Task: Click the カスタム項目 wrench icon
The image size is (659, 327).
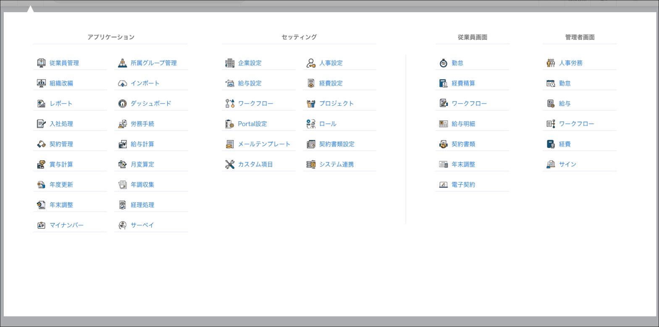Action: pyautogui.click(x=230, y=165)
